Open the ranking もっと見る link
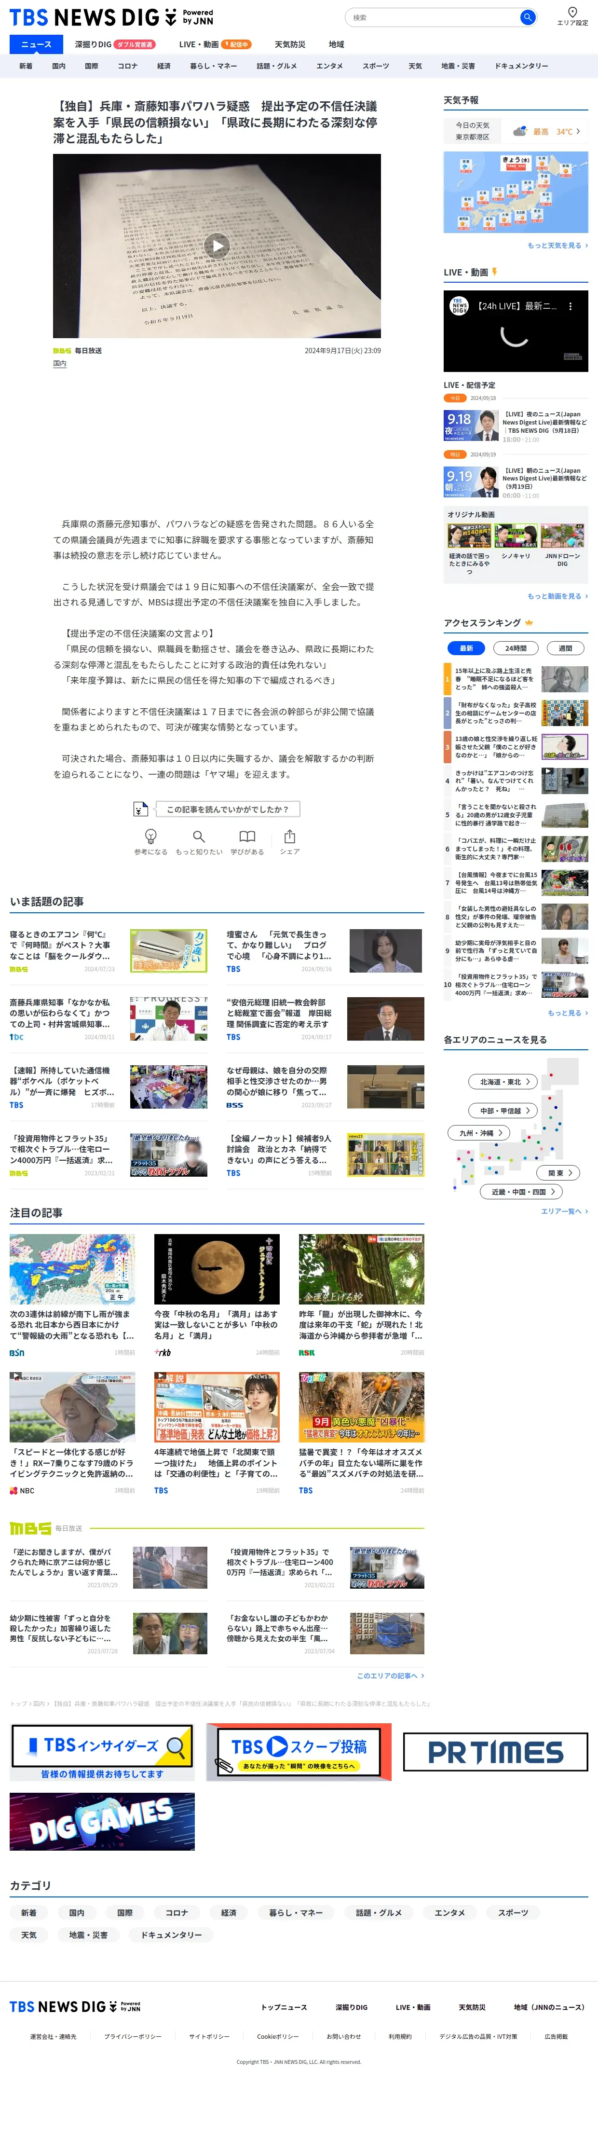 (568, 1013)
